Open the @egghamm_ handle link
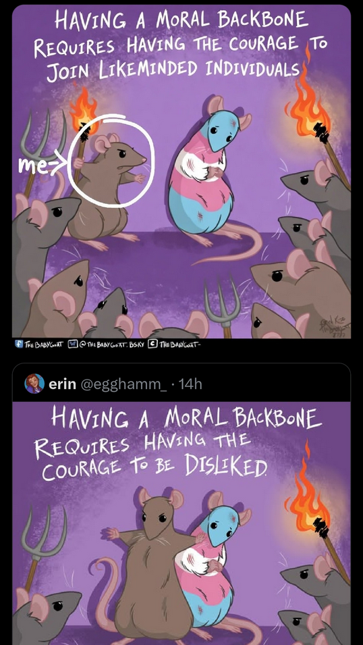Viewport: 363px width, 645px height. click(123, 384)
